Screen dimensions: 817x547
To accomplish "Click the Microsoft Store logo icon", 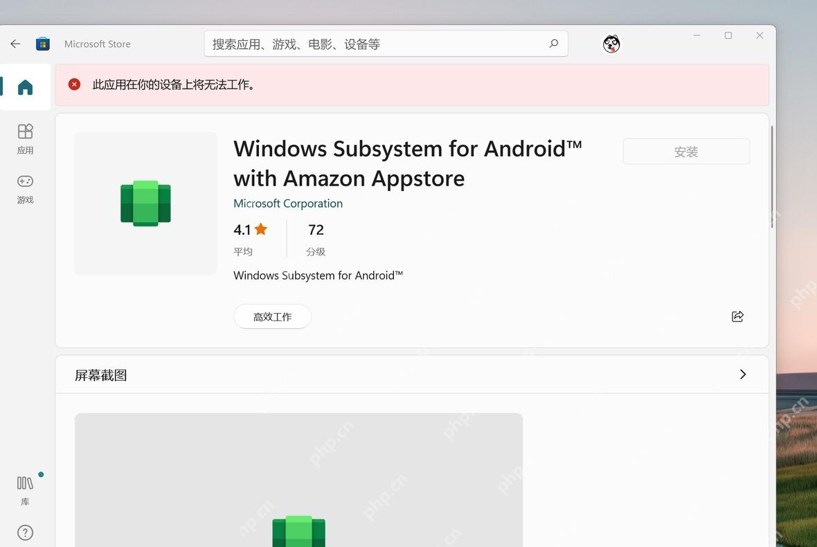I will pos(43,44).
